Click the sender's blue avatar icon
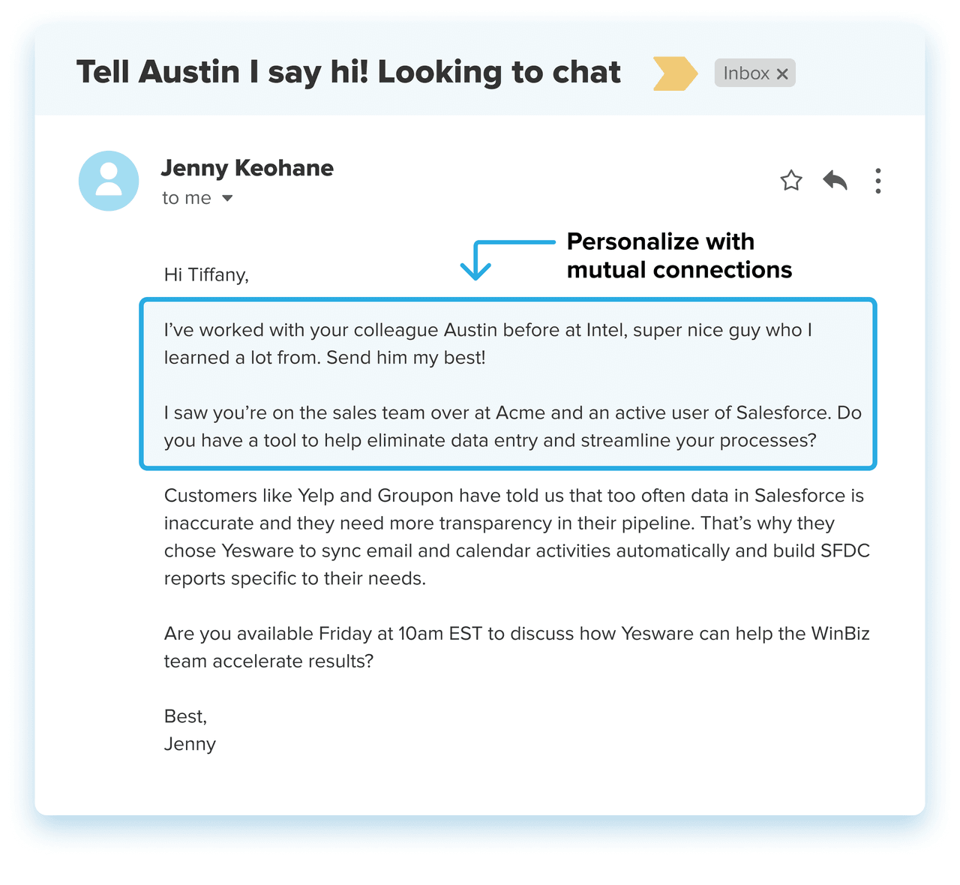 point(109,181)
